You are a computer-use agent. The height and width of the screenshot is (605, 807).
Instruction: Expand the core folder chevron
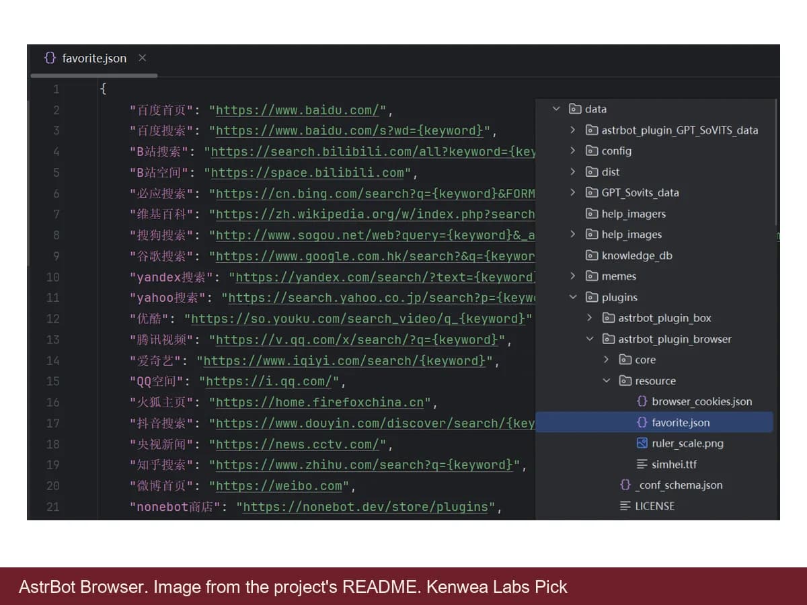click(x=606, y=360)
